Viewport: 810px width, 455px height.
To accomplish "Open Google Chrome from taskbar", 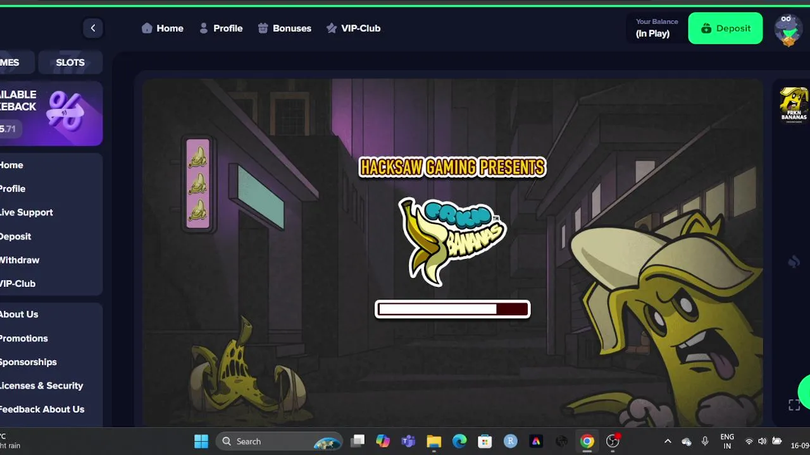I will point(587,441).
